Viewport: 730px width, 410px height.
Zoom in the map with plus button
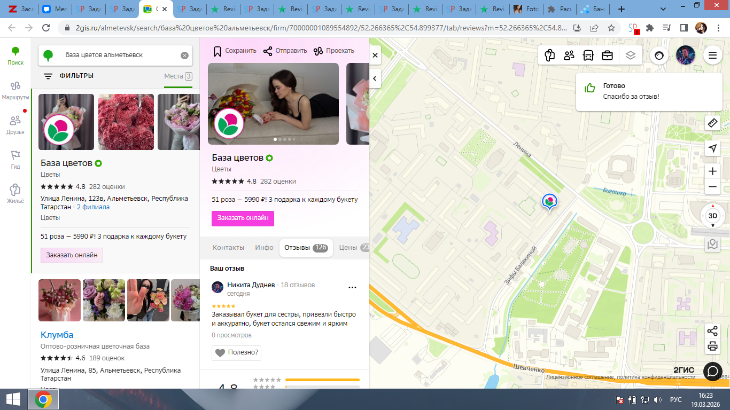coord(712,171)
